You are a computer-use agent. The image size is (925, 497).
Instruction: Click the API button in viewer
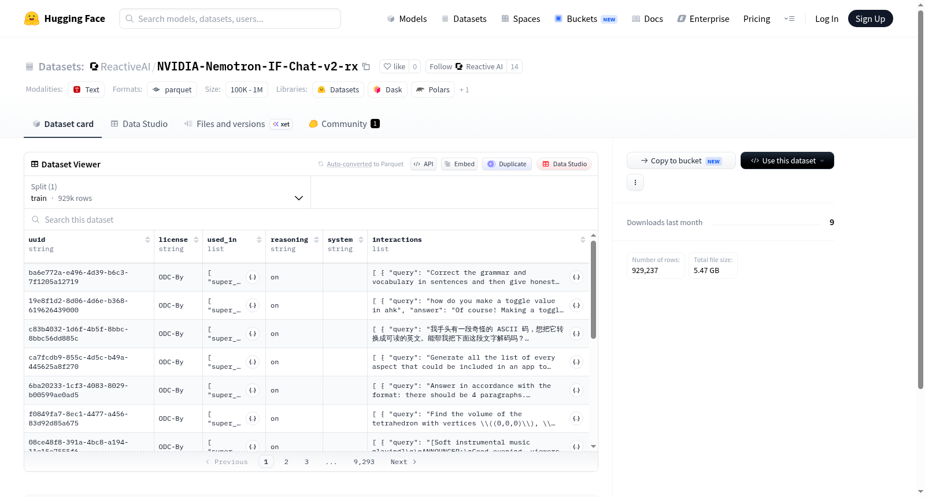(423, 164)
